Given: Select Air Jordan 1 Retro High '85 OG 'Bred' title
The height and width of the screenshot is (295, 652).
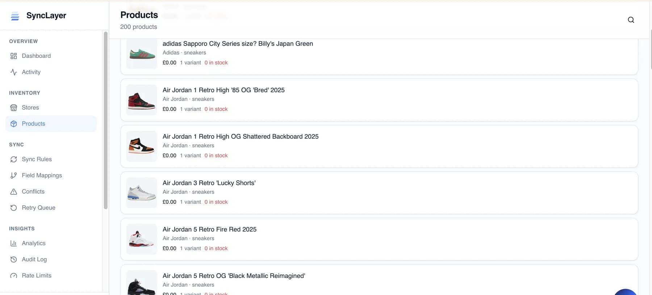Looking at the screenshot, I should click(223, 90).
